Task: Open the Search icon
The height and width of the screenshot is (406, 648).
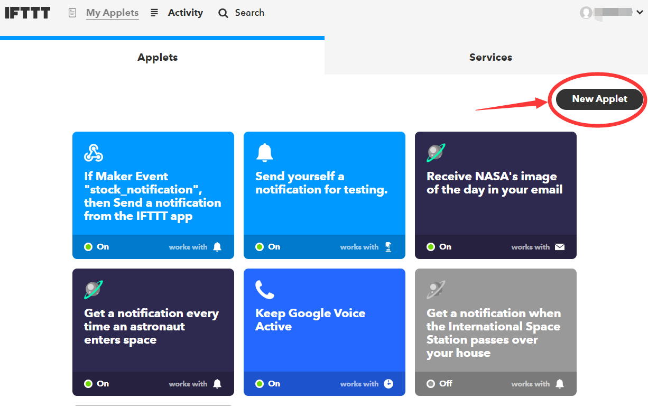Action: [x=223, y=13]
